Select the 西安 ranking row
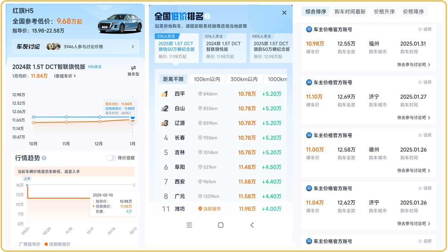Viewport: 448px width, 252px height. (x=221, y=181)
